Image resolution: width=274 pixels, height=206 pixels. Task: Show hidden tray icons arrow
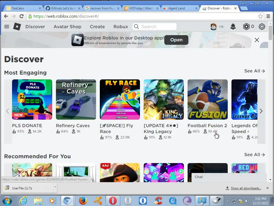[227, 201]
